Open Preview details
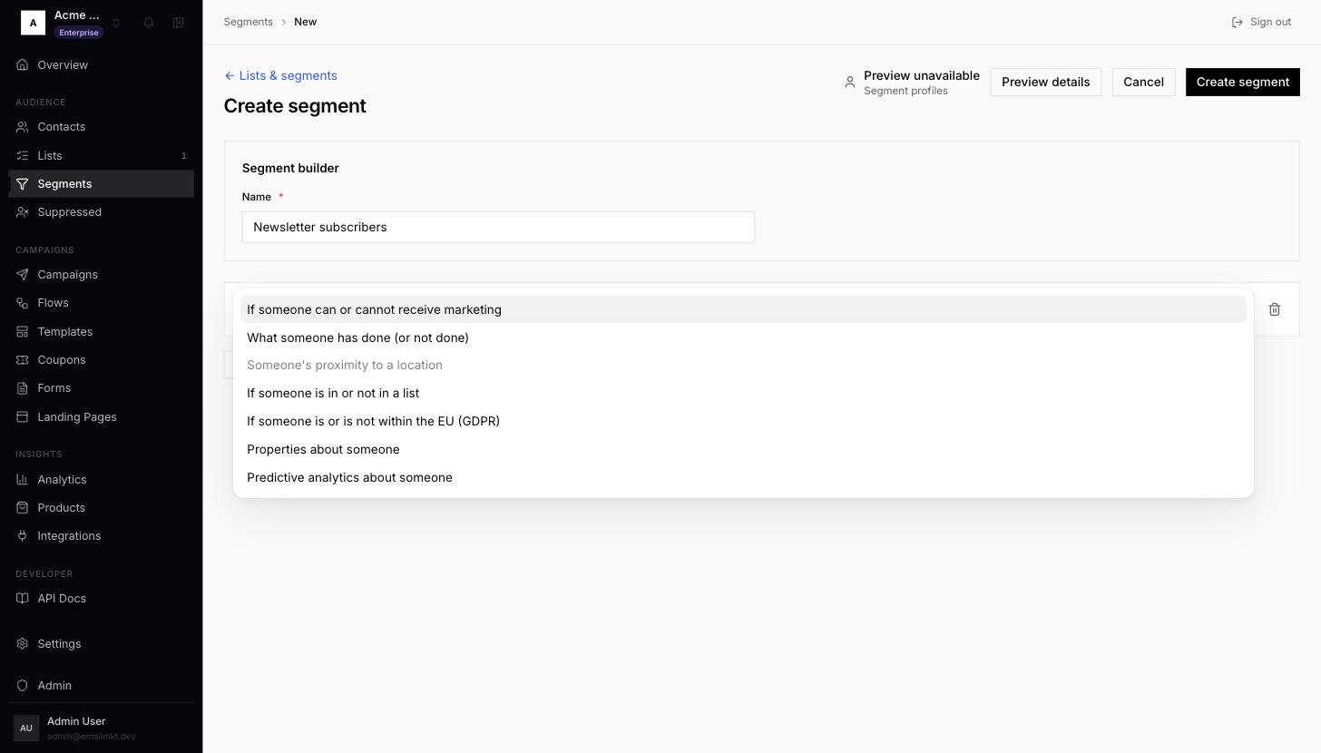The height and width of the screenshot is (753, 1321). tap(1045, 83)
